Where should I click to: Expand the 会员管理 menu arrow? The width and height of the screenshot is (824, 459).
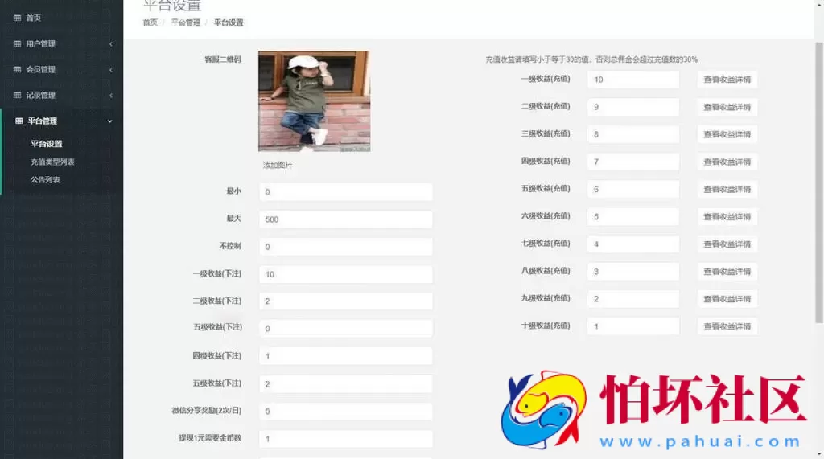pos(111,70)
